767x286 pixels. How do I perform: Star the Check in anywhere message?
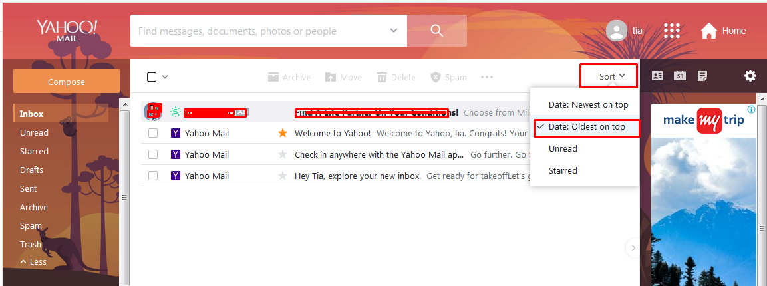282,154
